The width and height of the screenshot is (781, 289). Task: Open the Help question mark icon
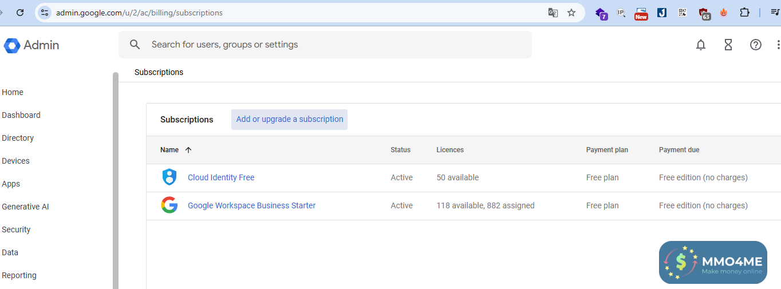tap(756, 45)
